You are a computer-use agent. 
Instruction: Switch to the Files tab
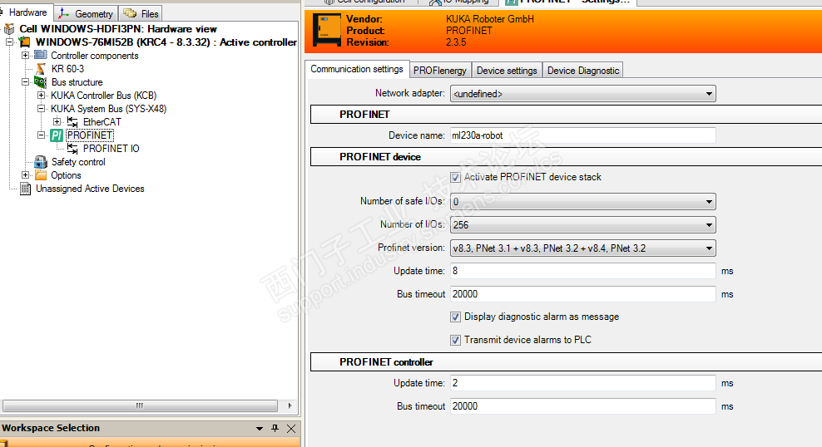tap(141, 13)
